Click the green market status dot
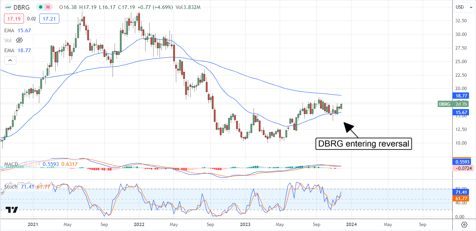 click(x=40, y=7)
